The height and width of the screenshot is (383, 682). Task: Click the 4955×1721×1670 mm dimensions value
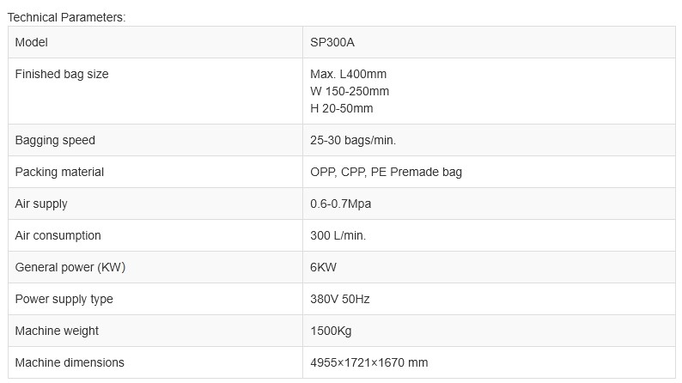(x=368, y=362)
